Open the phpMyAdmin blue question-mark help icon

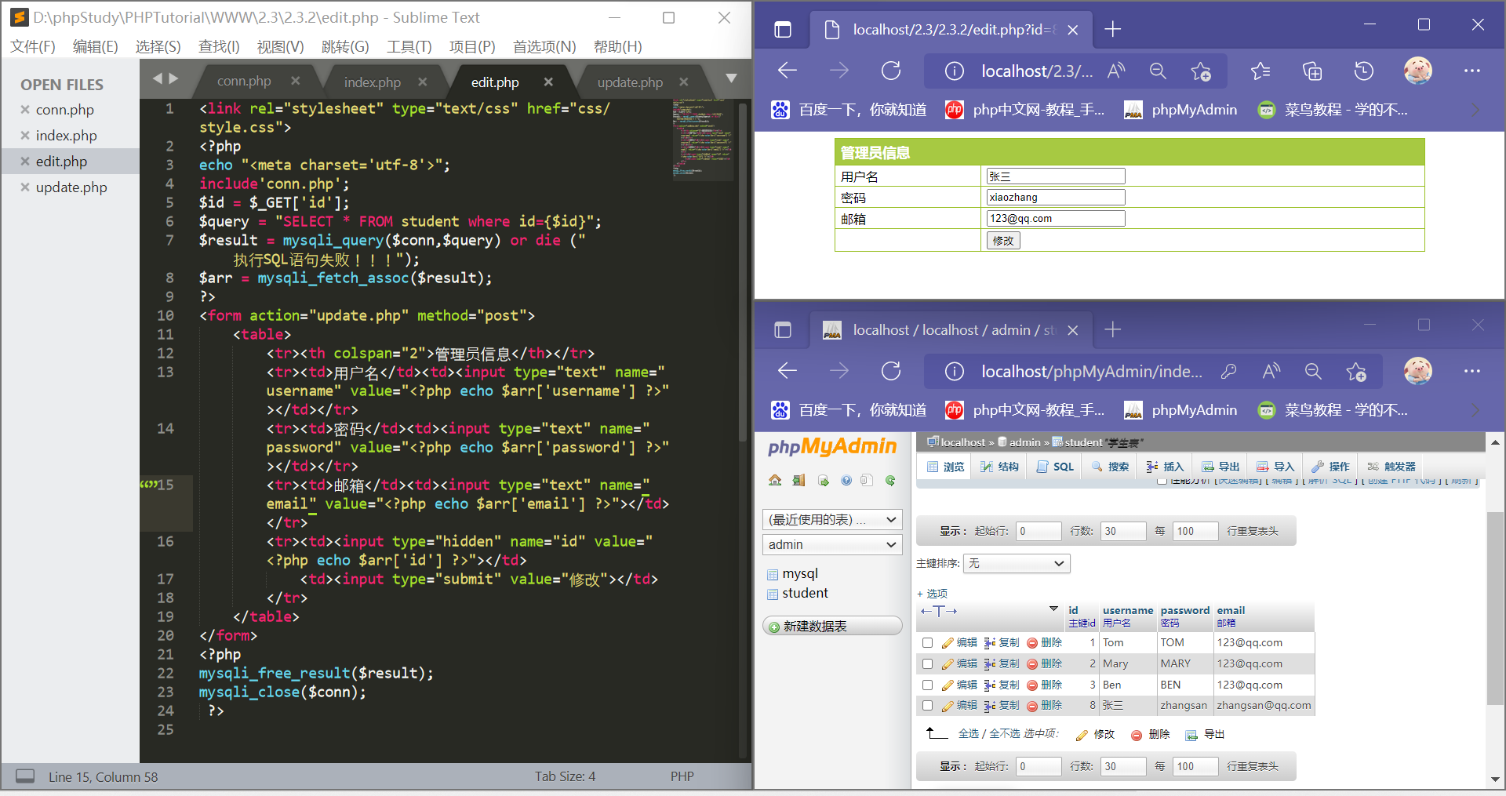846,480
